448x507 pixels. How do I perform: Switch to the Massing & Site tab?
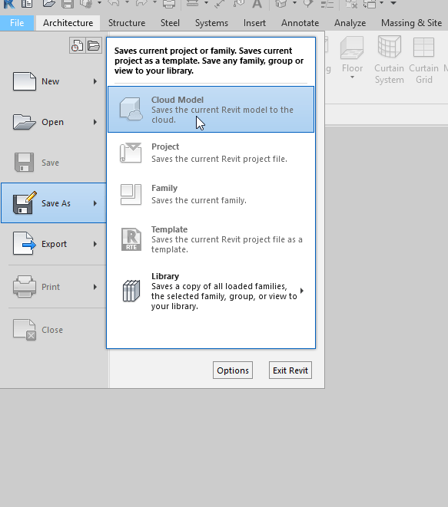coord(411,23)
